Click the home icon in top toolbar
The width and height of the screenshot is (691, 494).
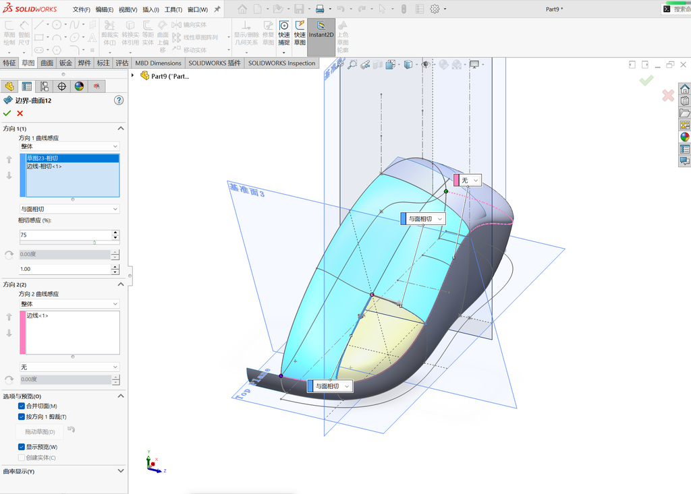[x=242, y=9]
